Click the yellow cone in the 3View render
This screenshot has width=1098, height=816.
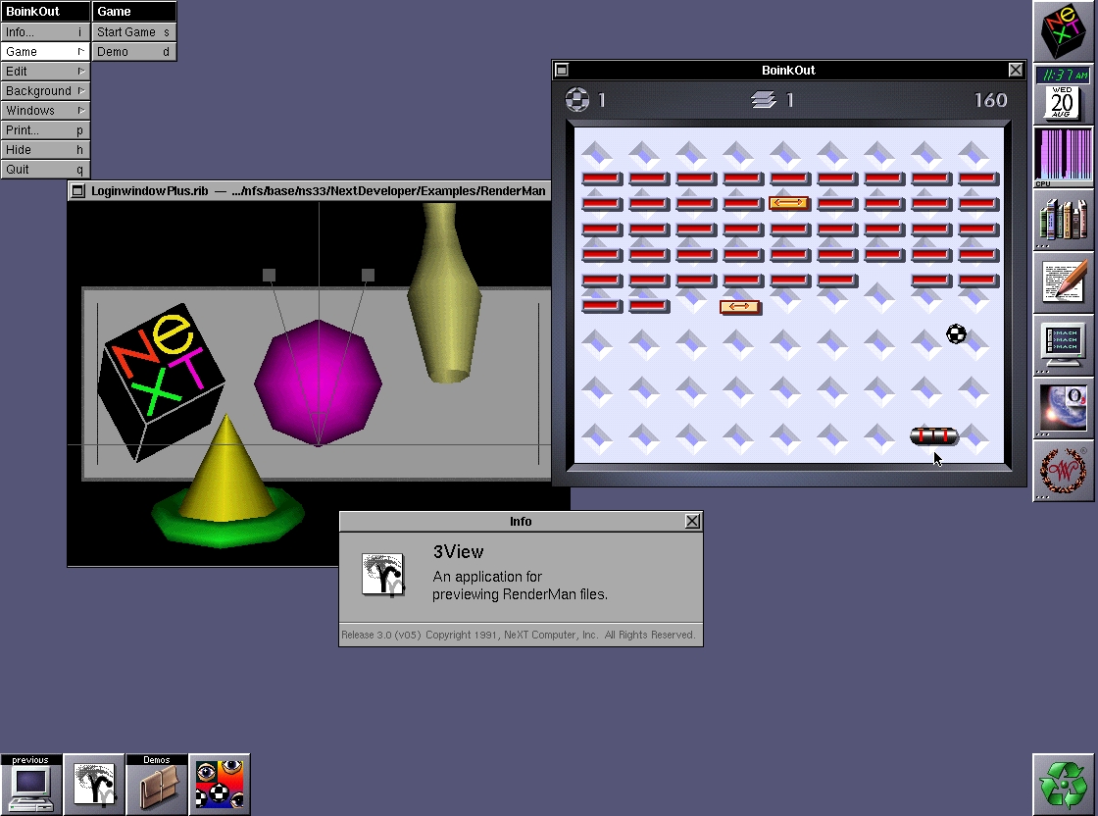pyautogui.click(x=225, y=471)
